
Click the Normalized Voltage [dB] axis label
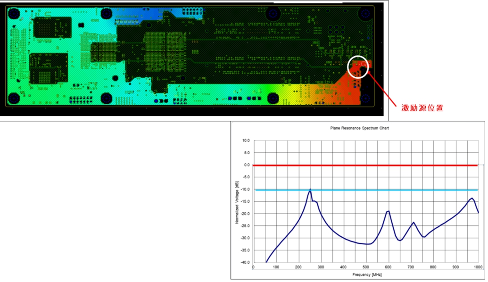coord(237,202)
